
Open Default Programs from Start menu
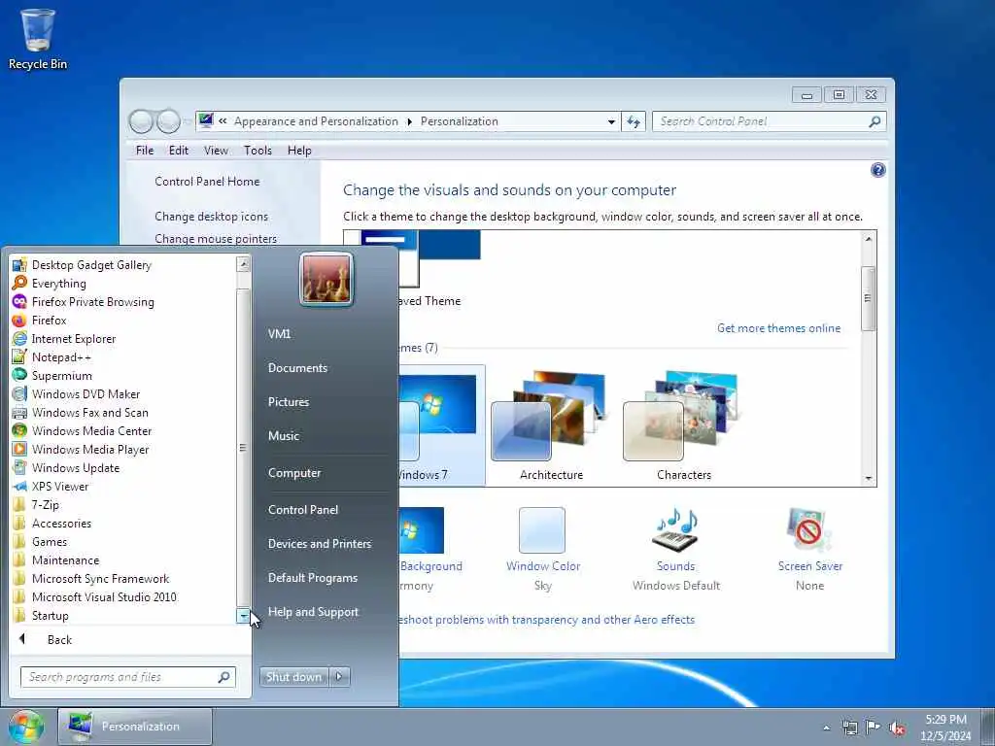312,578
